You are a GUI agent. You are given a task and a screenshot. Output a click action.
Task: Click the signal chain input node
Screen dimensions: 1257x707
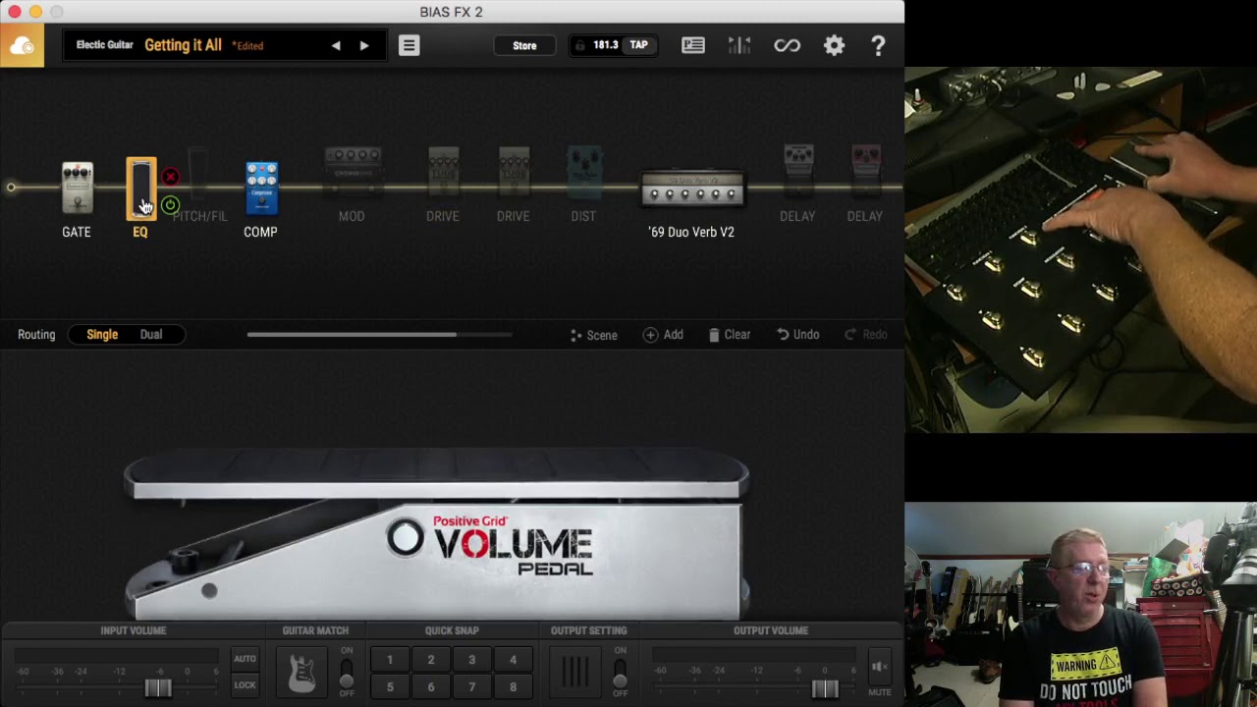click(11, 188)
